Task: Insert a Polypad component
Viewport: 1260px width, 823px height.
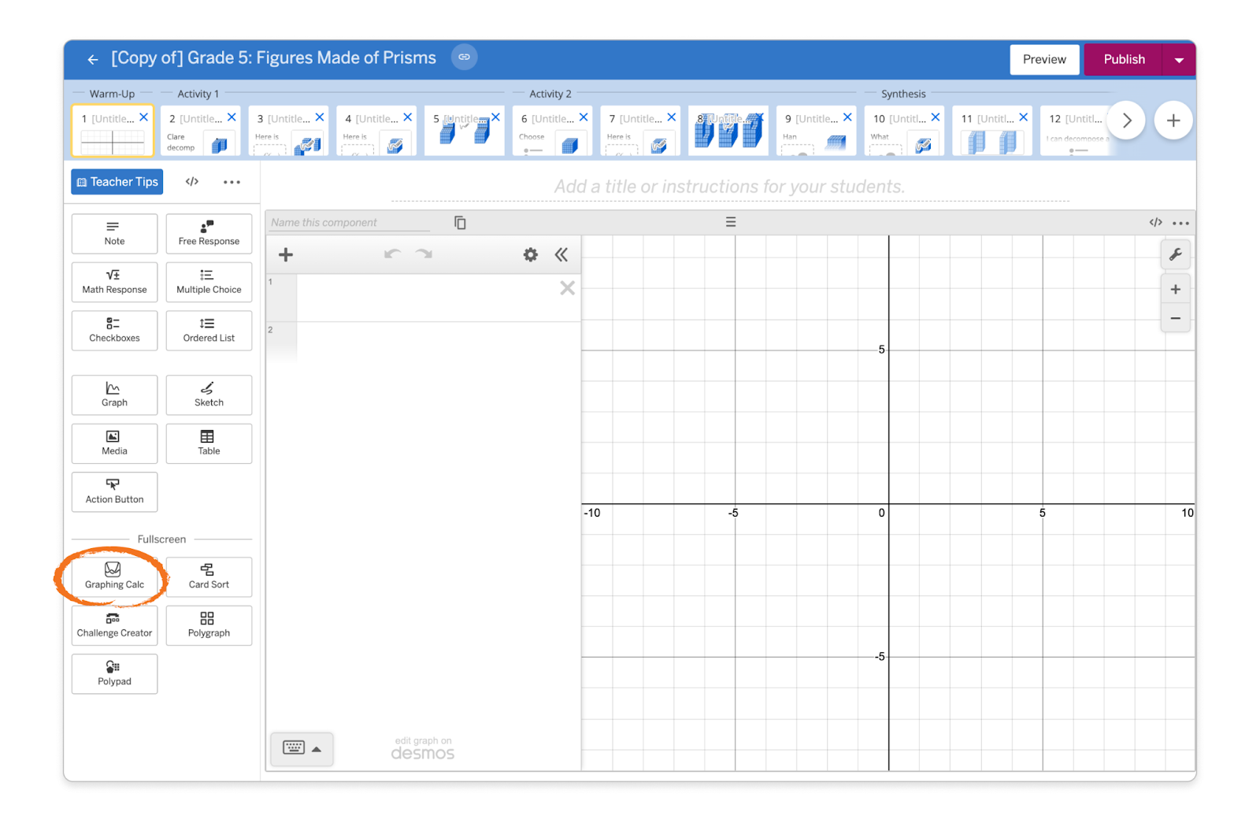Action: pos(114,673)
